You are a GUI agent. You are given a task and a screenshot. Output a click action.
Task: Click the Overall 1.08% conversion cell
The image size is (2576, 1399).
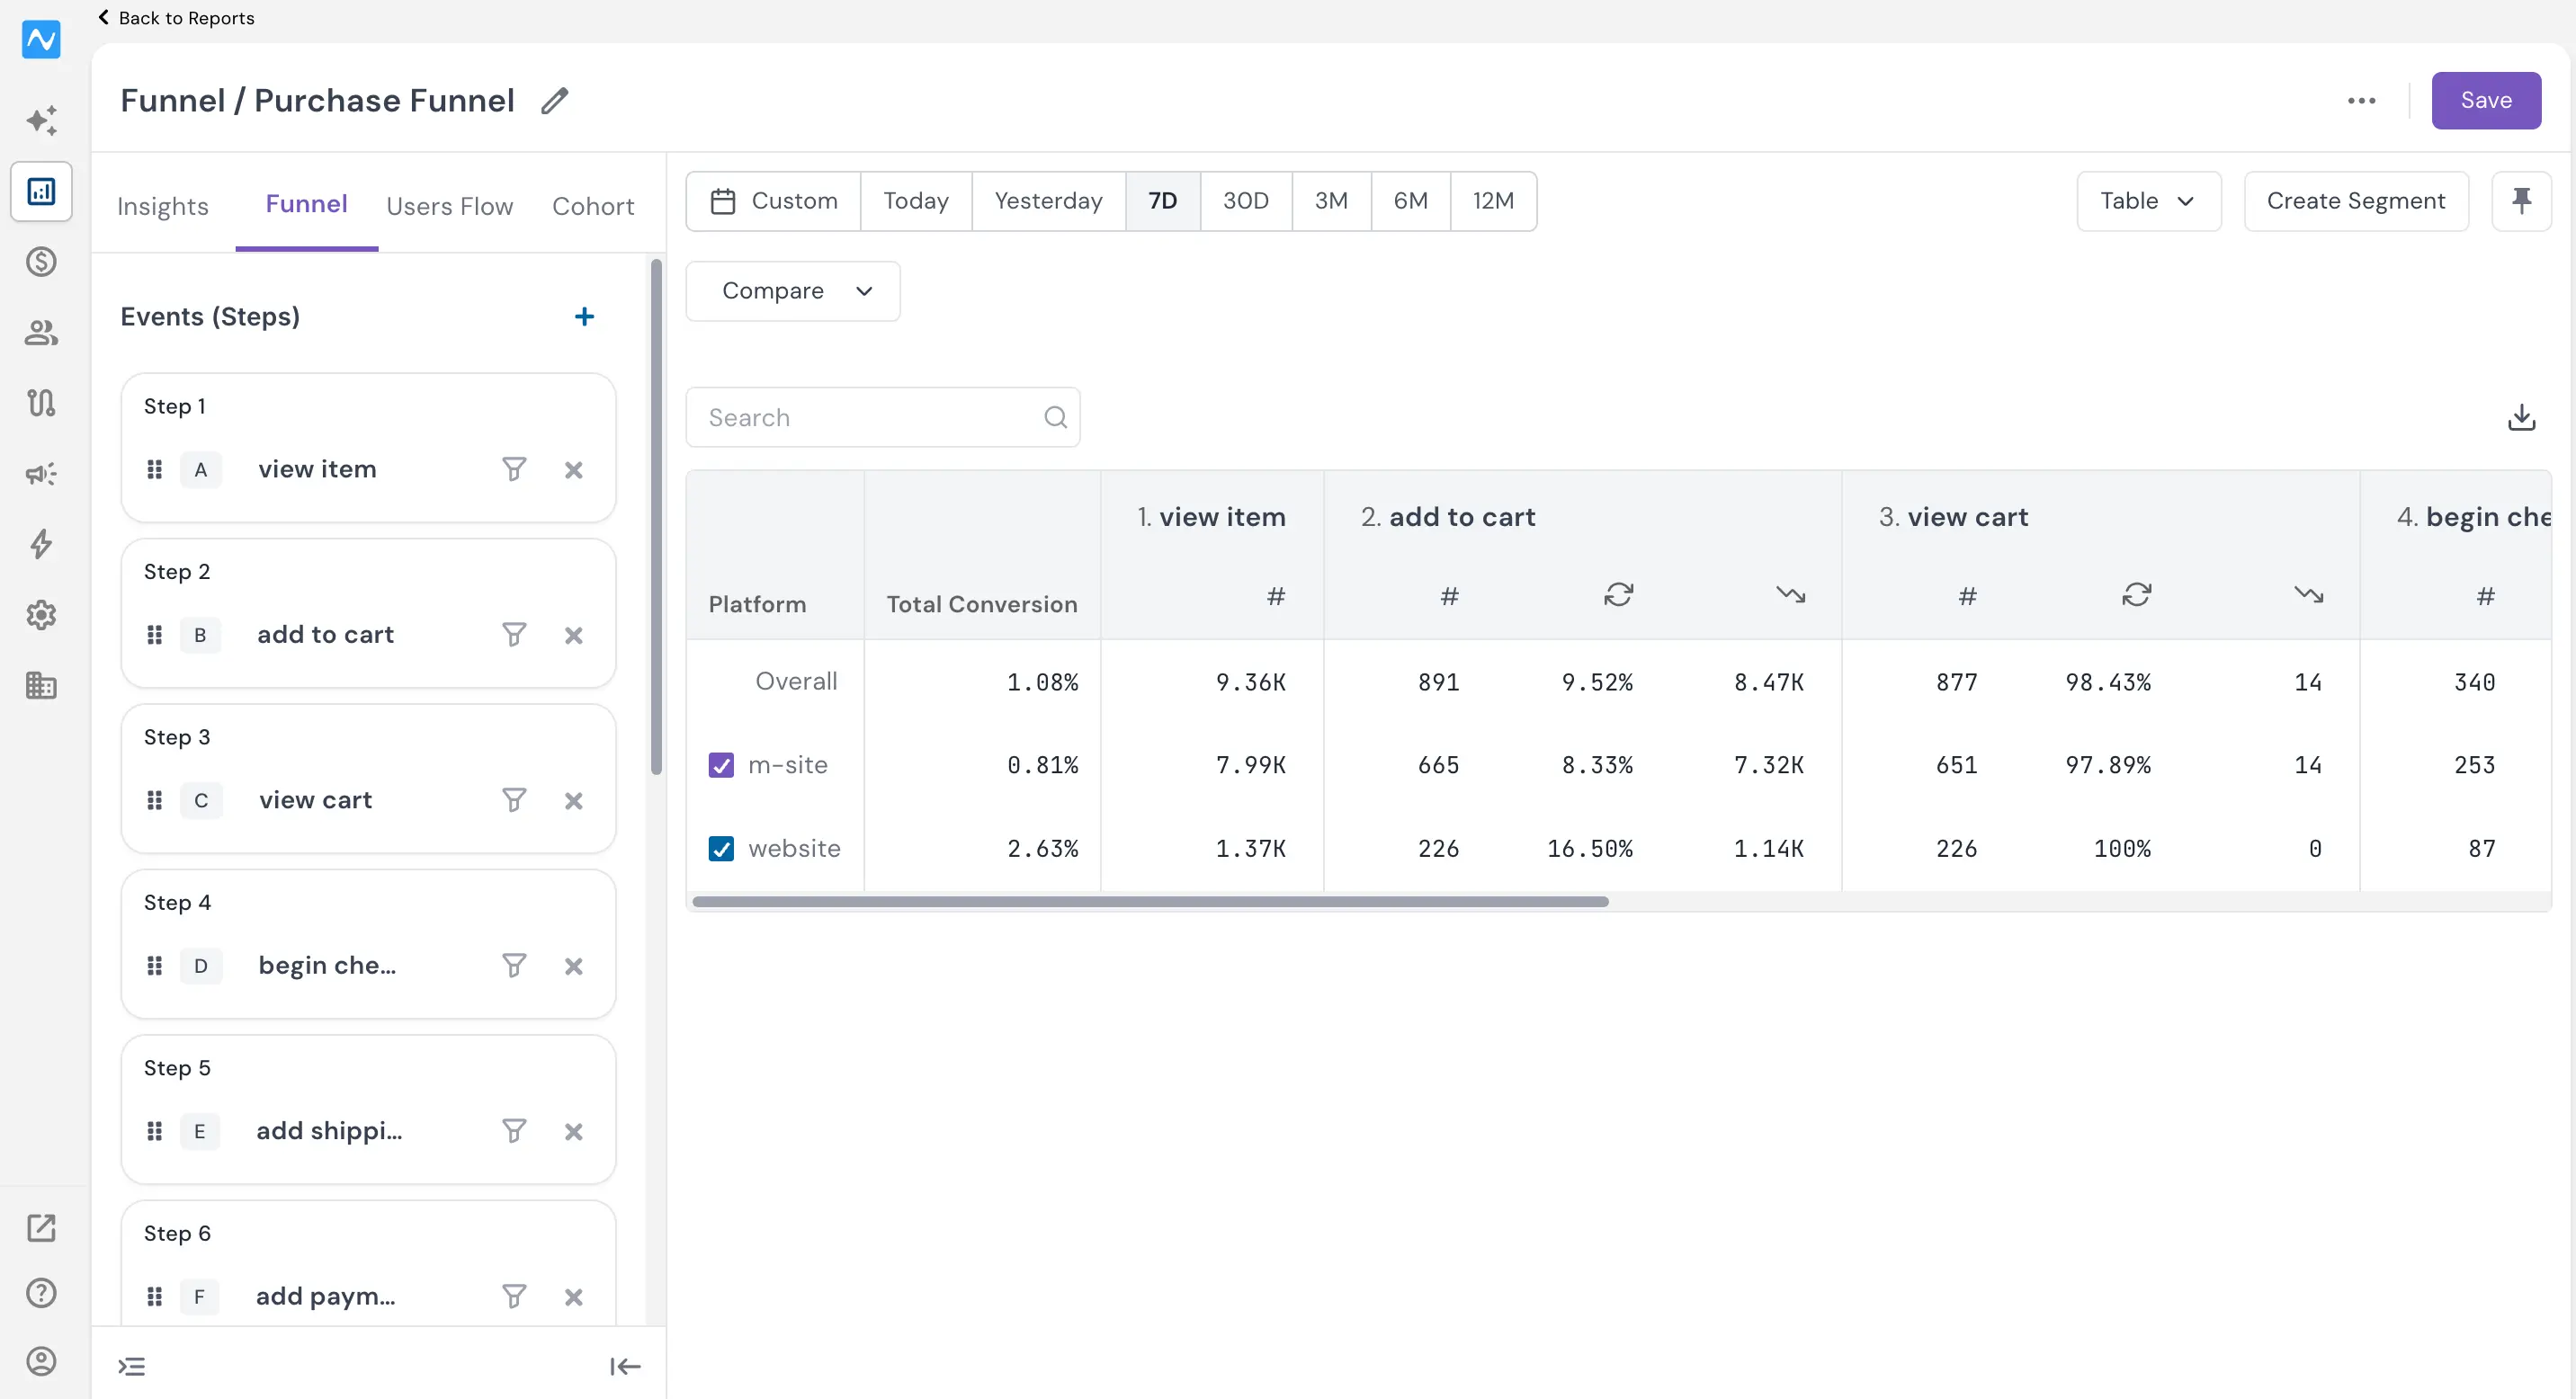coord(1042,682)
